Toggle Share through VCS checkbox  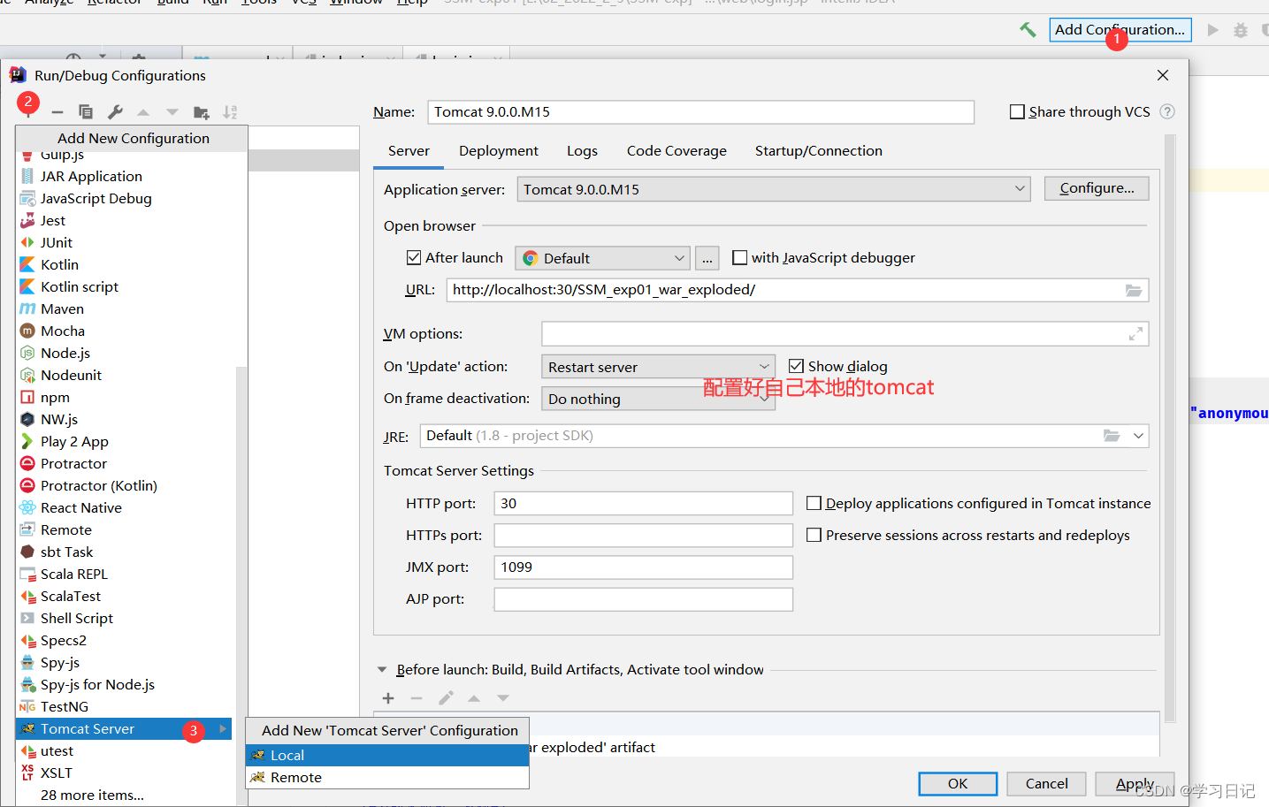(1017, 112)
